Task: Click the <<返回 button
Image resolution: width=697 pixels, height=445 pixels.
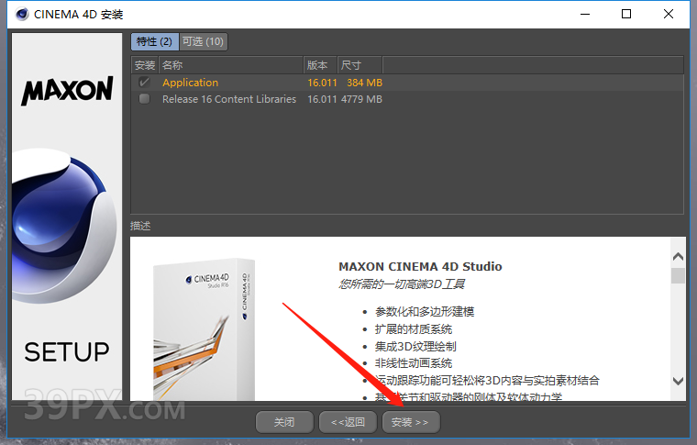Action: [348, 422]
